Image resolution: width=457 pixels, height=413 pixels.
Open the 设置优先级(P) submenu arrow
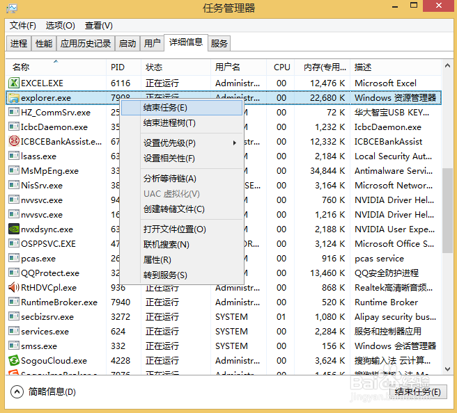(x=234, y=143)
